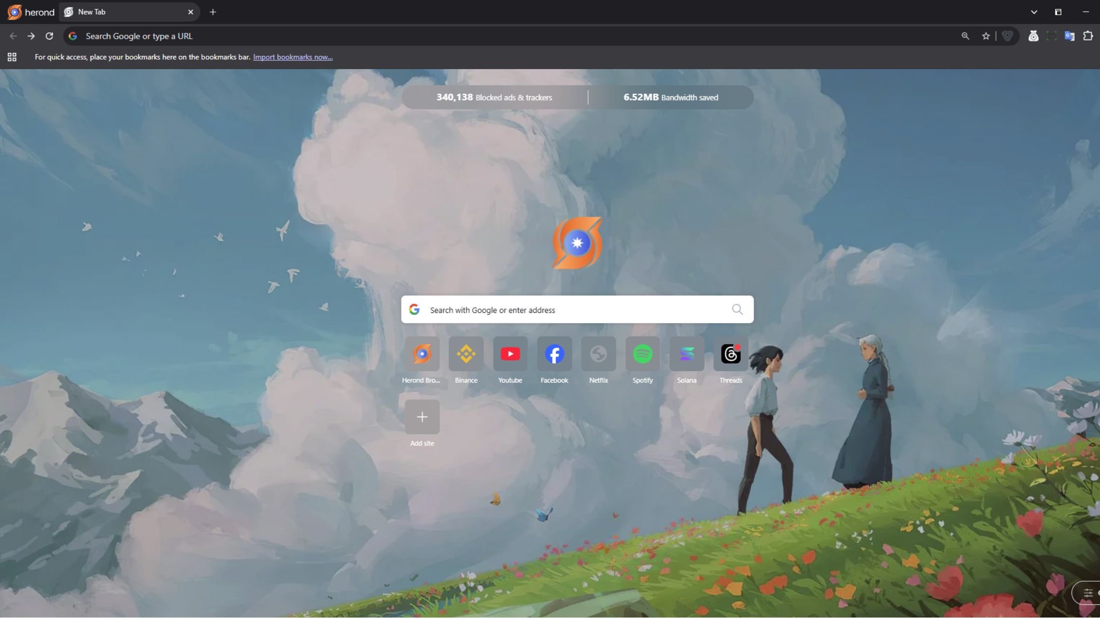
Task: Select the New Tab tab
Action: [129, 12]
